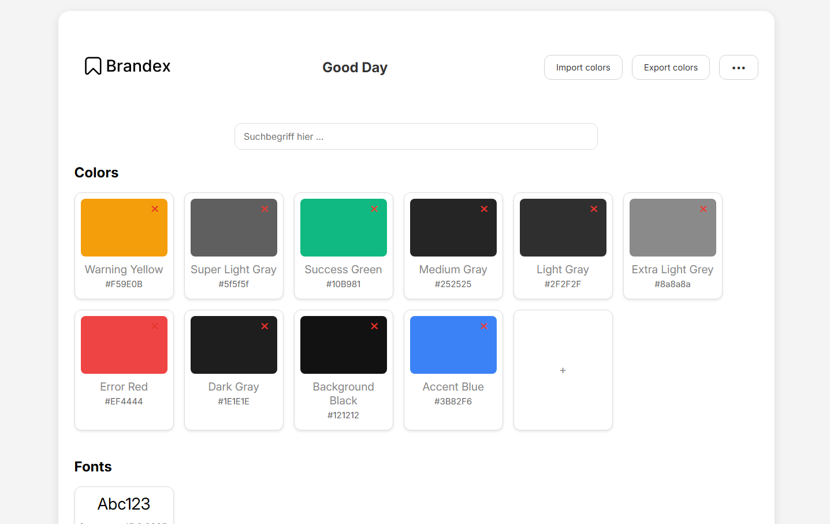
Task: Remove the Super Light Gray color
Action: 265,209
